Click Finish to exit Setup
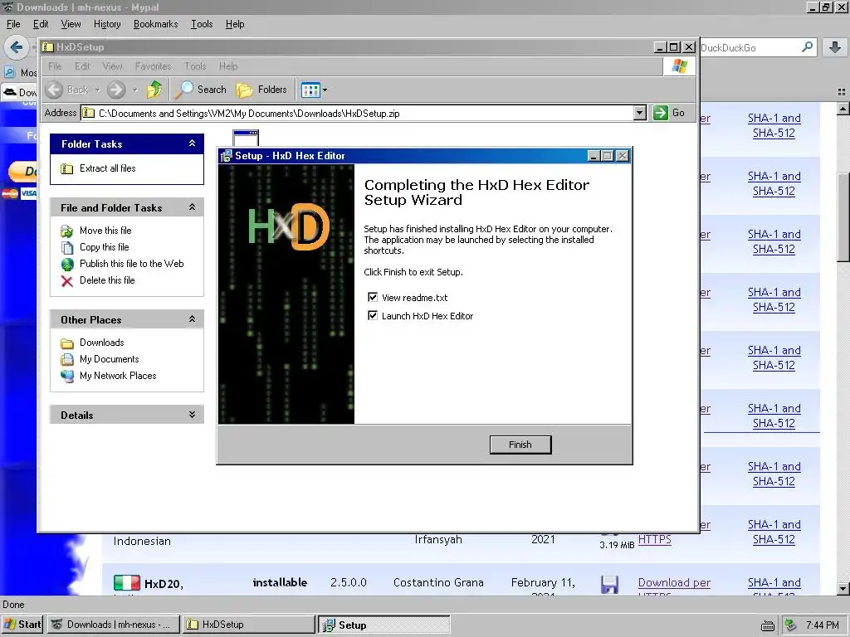 tap(520, 445)
